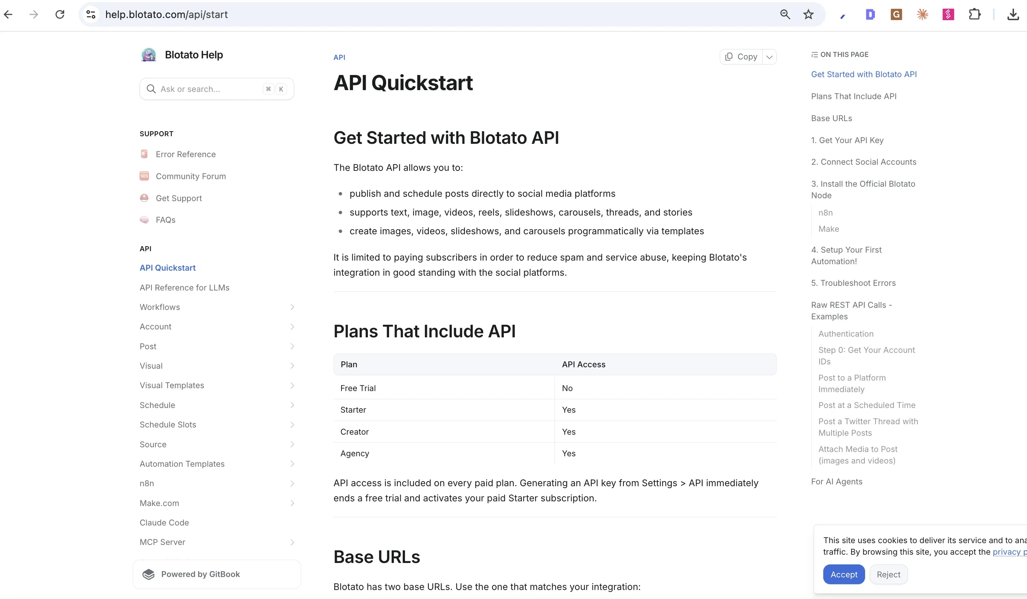Jump to For AI Agents
This screenshot has height=599, width=1027.
click(837, 481)
